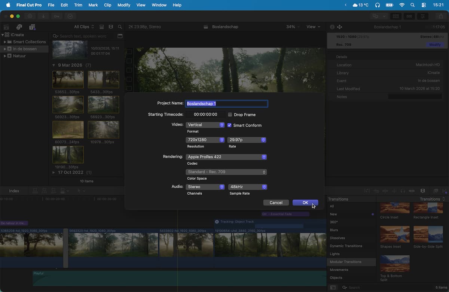Select the Info inspector icon
Image resolution: width=449 pixels, height=292 pixels.
tap(332, 27)
